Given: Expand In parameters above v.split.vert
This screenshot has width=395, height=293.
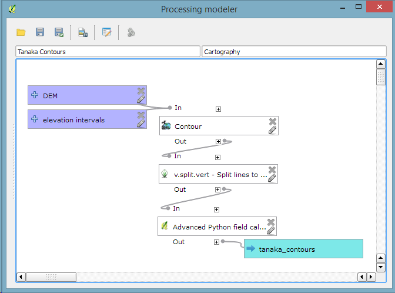Looking at the screenshot, I should point(218,157).
